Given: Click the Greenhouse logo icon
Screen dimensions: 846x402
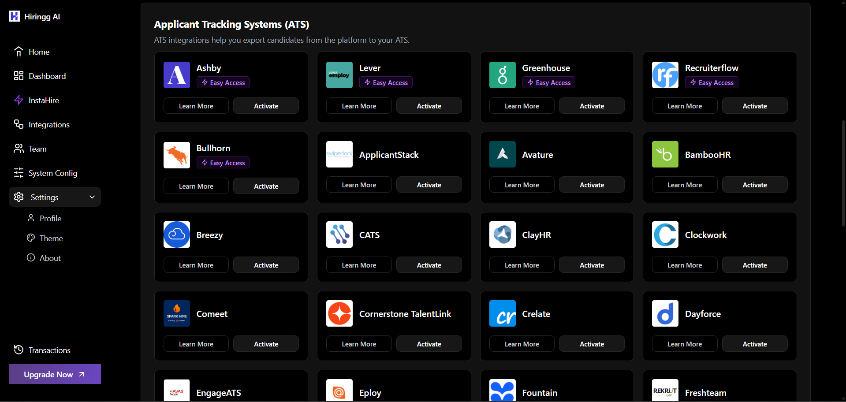Looking at the screenshot, I should pyautogui.click(x=502, y=75).
